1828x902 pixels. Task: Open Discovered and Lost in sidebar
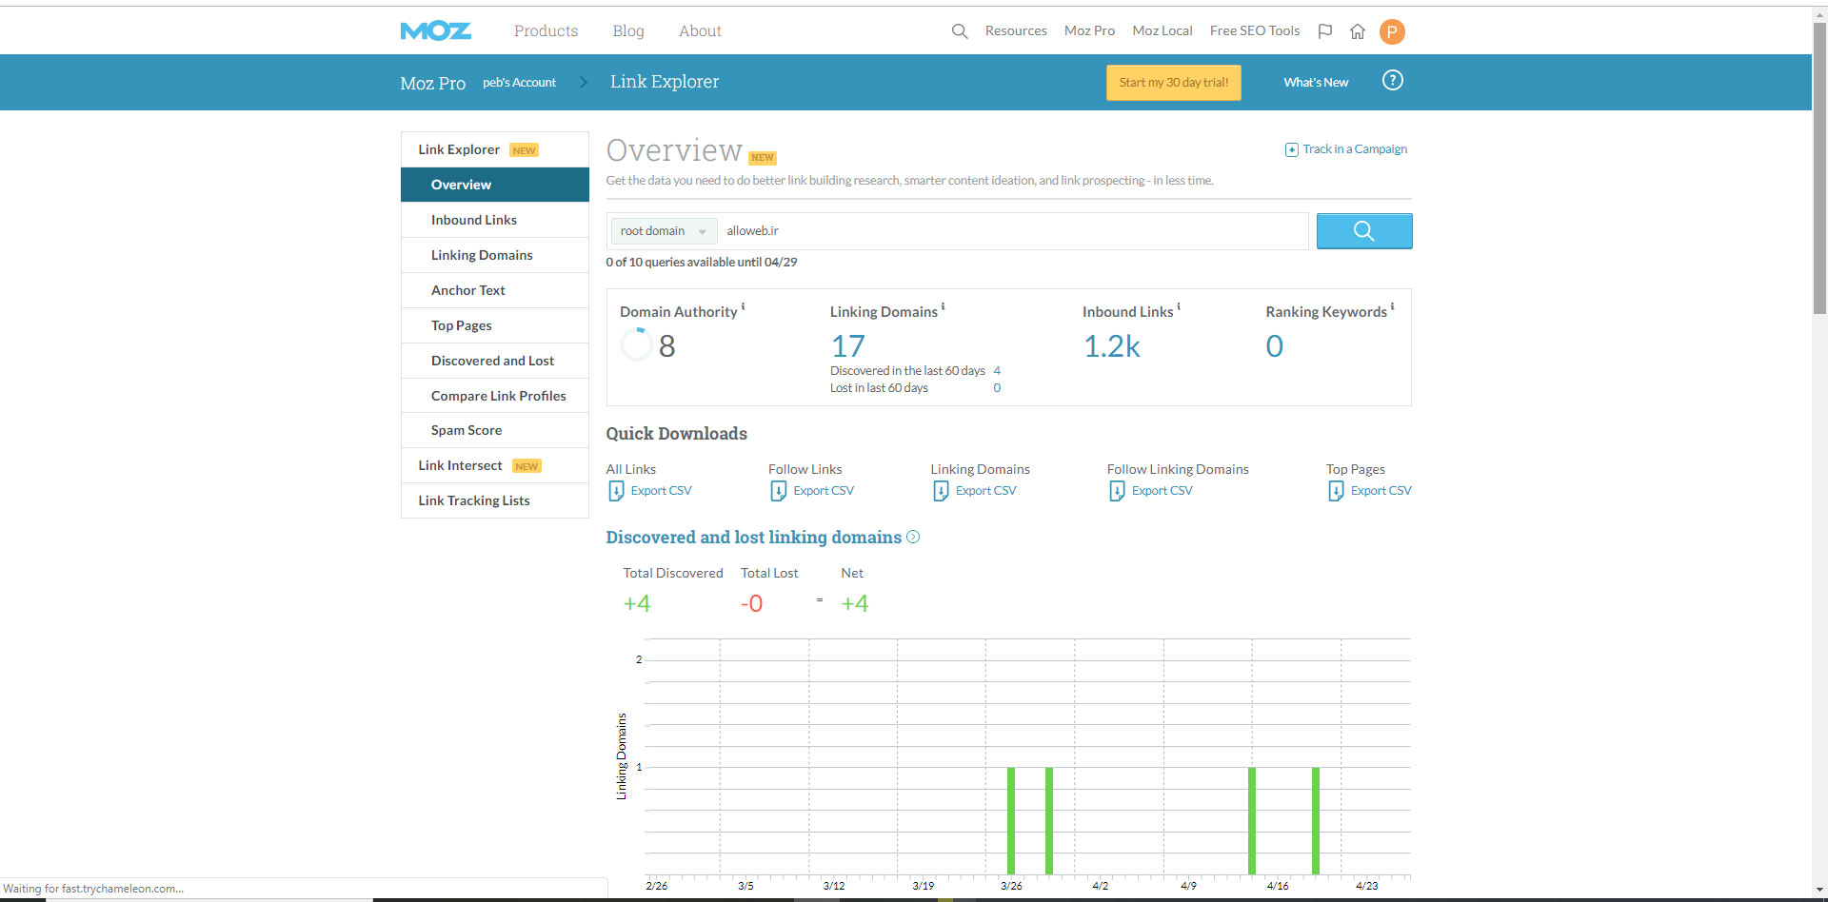click(x=495, y=361)
